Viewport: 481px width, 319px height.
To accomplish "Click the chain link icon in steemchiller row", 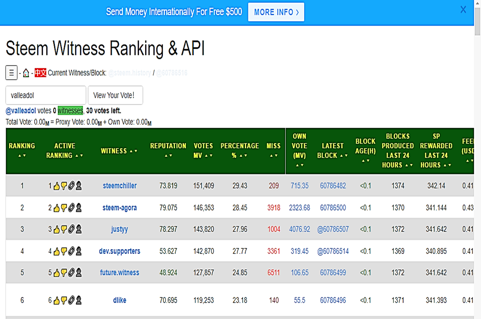I will (x=71, y=186).
